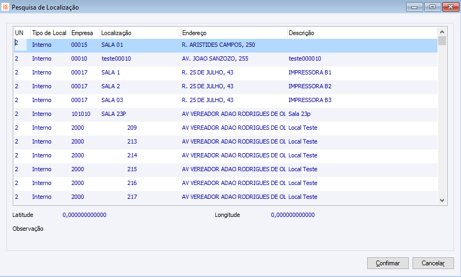The width and height of the screenshot is (461, 277).
Task: Select the SALA 23P location row
Action: coord(225,114)
